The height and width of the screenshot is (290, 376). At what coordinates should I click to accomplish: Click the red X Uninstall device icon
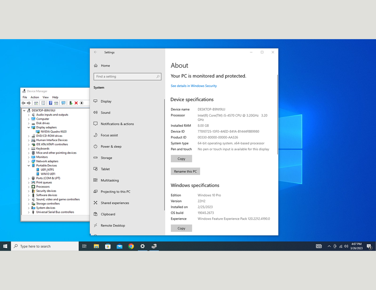[x=76, y=103]
